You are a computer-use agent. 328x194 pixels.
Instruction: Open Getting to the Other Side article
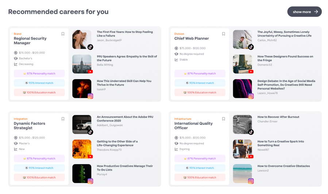point(117,143)
